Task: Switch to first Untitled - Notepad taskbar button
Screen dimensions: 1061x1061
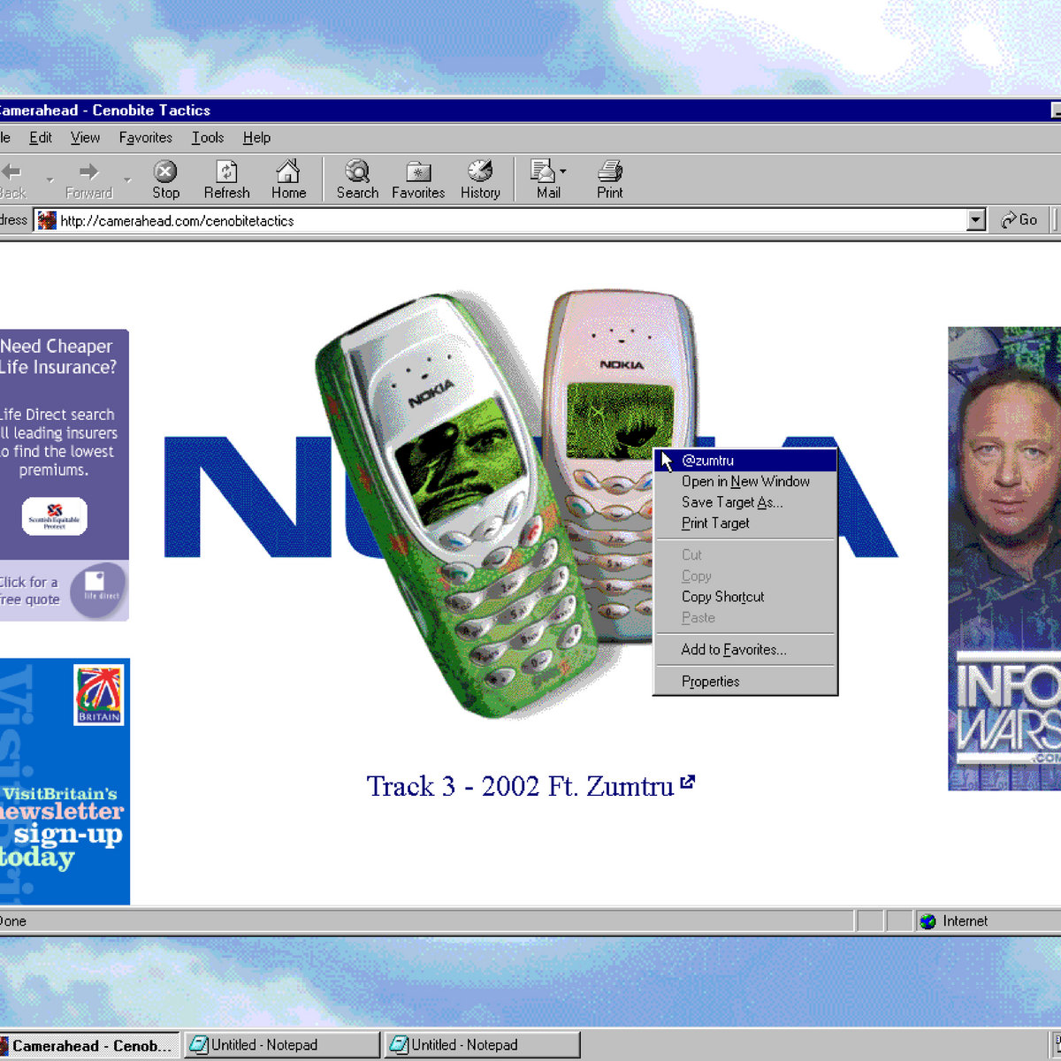Action: (281, 1045)
